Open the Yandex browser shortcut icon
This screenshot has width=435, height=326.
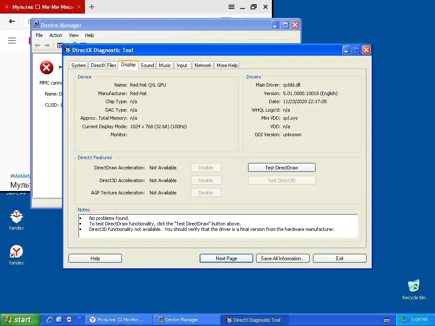[16, 251]
